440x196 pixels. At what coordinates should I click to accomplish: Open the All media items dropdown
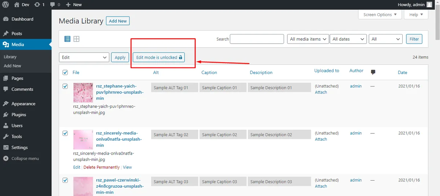click(308, 39)
